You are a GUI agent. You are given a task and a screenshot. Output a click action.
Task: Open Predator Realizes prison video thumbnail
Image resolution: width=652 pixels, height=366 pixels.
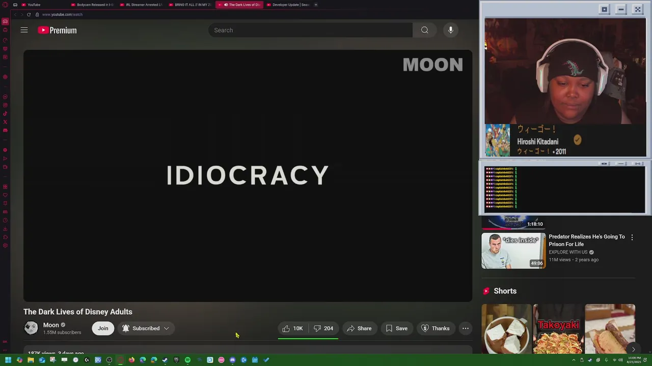pos(513,251)
